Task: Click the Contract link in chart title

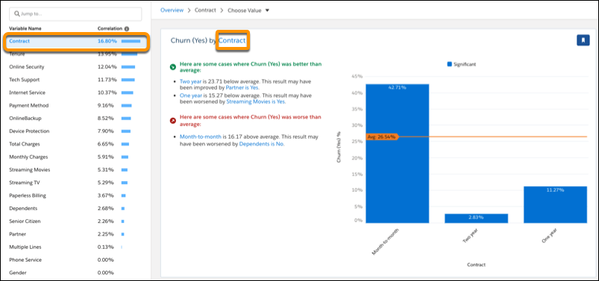Action: [232, 40]
